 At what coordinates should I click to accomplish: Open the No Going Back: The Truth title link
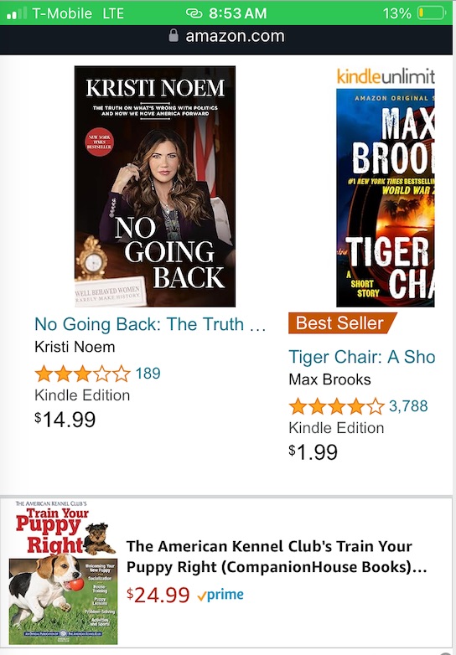(150, 324)
